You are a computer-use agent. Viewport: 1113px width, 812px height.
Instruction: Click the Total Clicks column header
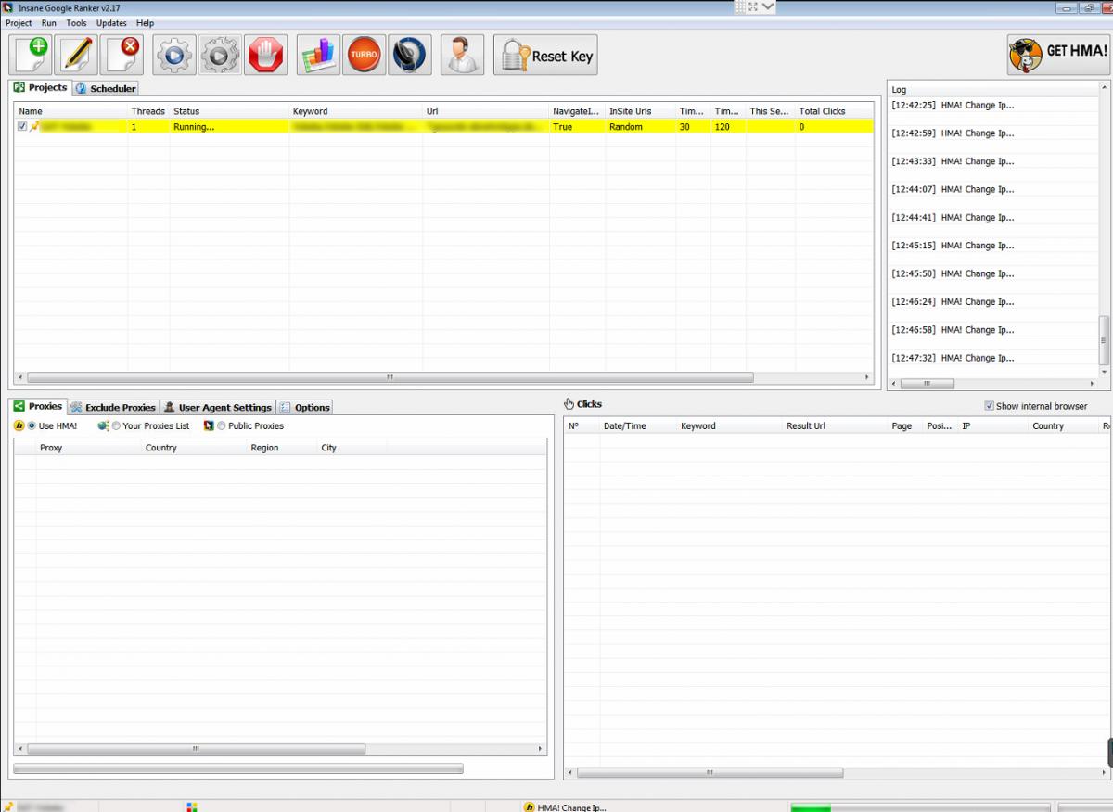coord(833,111)
